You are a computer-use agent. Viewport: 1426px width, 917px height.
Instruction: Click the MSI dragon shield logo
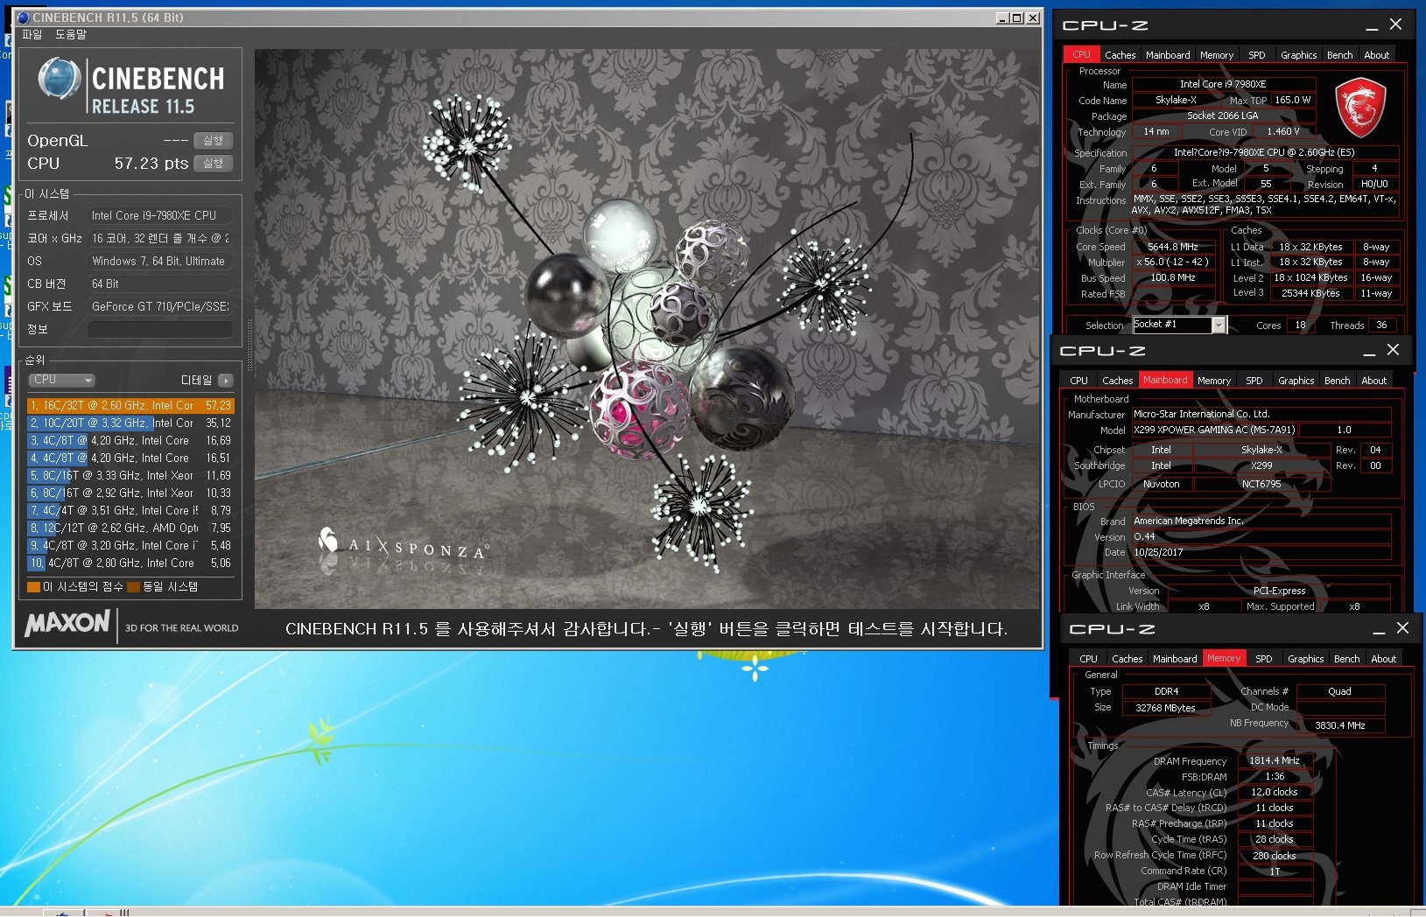[x=1359, y=108]
